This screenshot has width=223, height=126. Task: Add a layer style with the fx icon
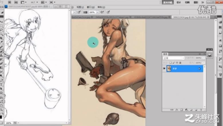pyautogui.click(x=177, y=110)
